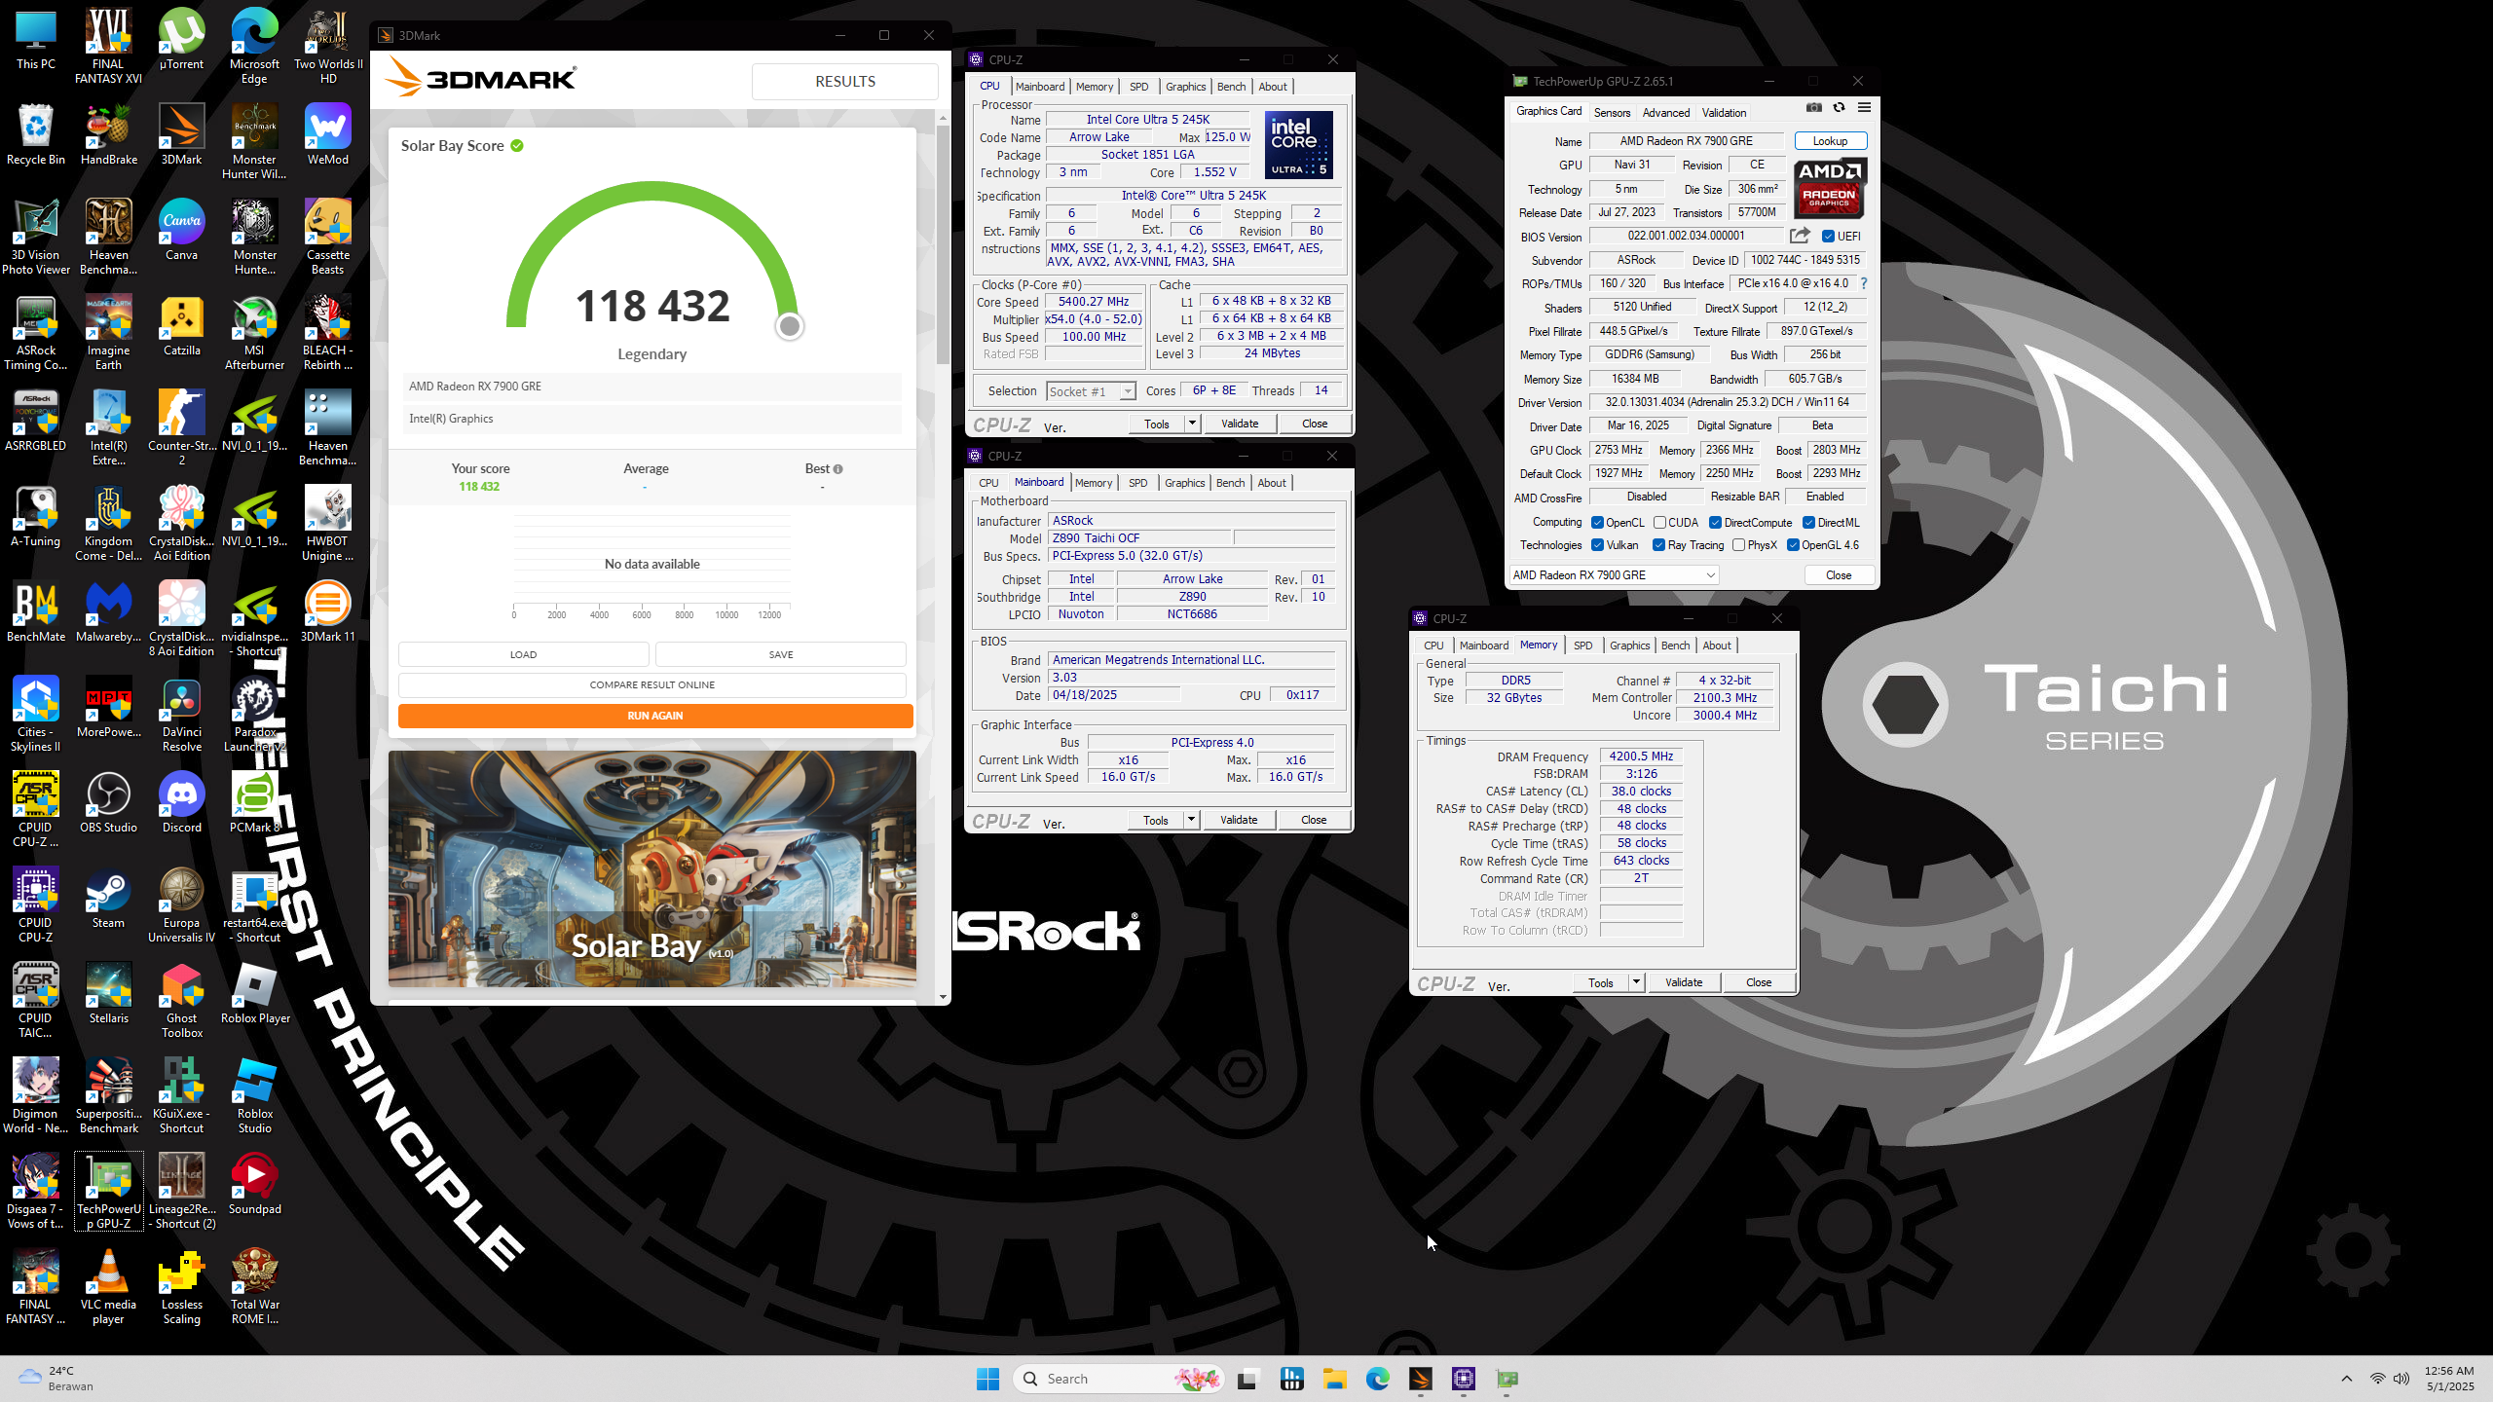Open the Discord desktop icon

pos(181,803)
